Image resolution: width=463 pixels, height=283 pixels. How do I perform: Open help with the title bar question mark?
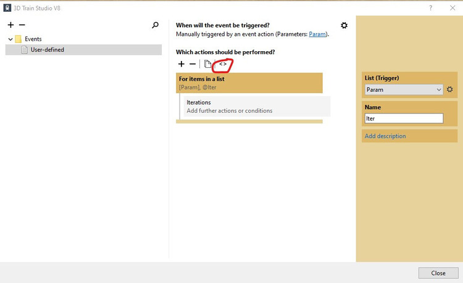(430, 7)
